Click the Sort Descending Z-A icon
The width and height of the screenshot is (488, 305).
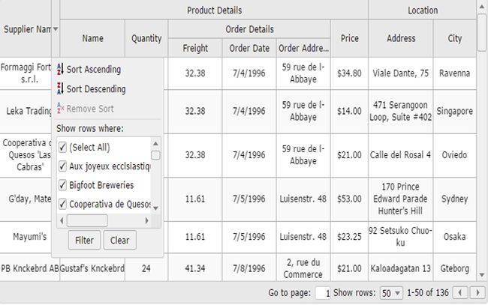click(x=60, y=88)
